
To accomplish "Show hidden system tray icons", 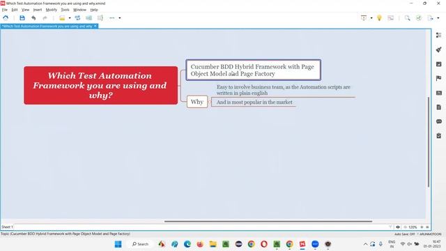I will click(x=365, y=244).
